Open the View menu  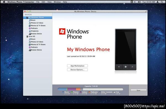click(x=50, y=2)
